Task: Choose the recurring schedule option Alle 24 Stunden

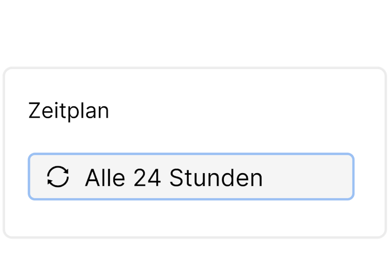Action: (173, 178)
